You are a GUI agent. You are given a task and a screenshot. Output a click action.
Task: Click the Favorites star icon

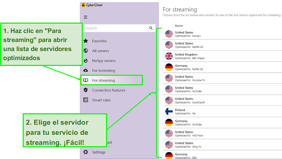[86, 41]
